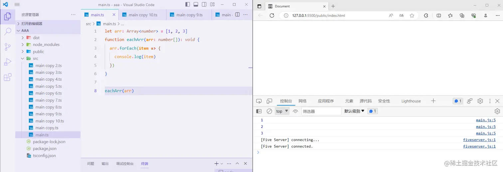
Task: Switch to the 调试控制台 panel tab
Action: [125, 164]
